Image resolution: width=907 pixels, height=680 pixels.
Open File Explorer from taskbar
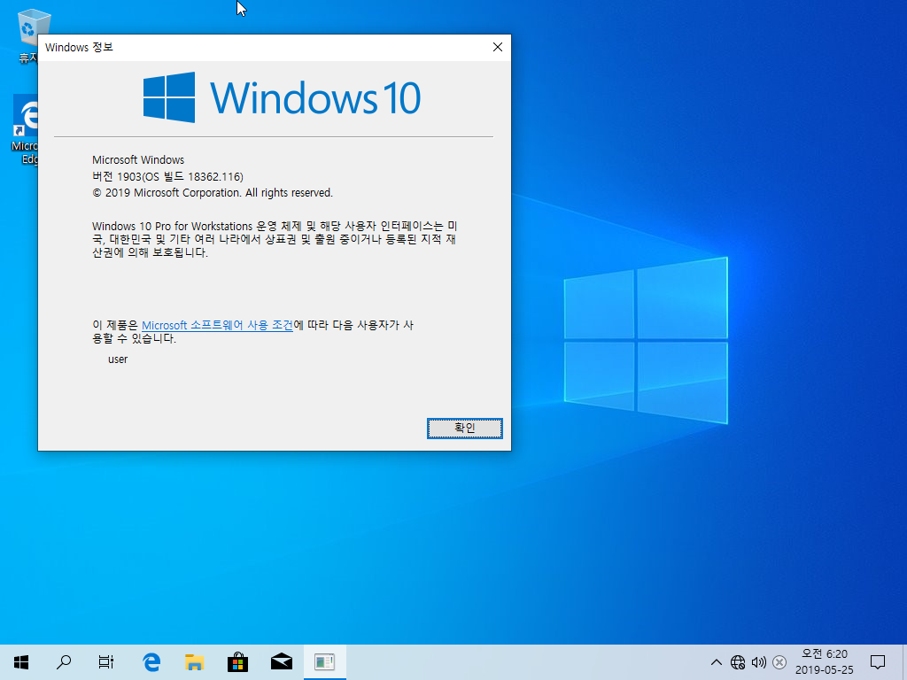[x=194, y=662]
